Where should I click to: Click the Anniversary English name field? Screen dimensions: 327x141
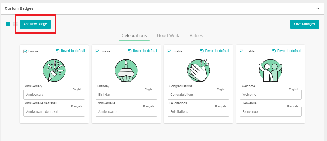click(x=54, y=95)
